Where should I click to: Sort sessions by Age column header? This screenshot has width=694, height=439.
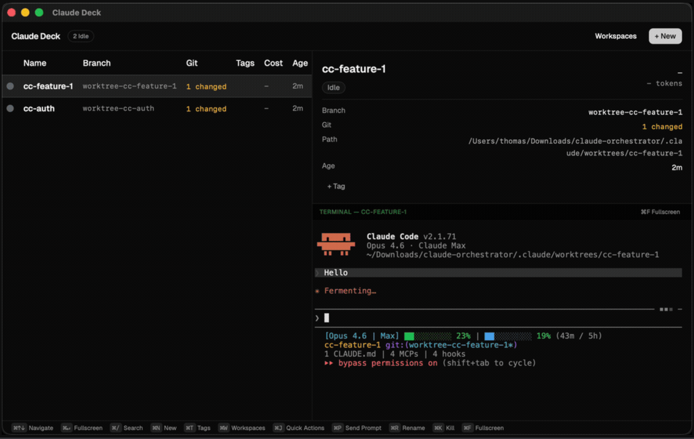click(x=300, y=63)
